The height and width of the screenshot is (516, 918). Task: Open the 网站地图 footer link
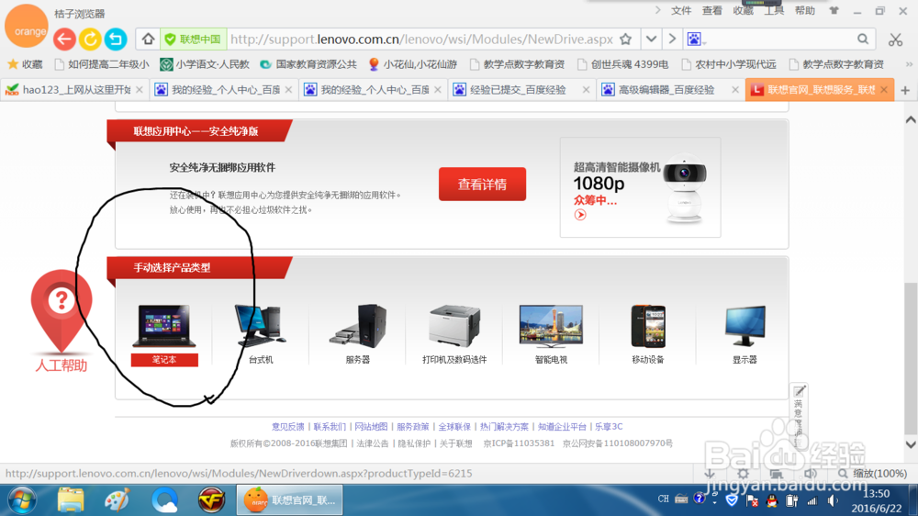pos(371,426)
